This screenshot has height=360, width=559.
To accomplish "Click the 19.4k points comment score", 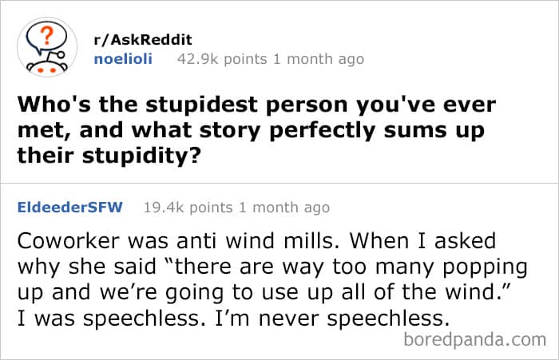I will (x=188, y=208).
